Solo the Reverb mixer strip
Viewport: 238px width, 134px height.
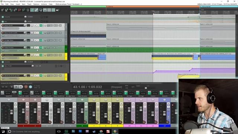click(168, 107)
